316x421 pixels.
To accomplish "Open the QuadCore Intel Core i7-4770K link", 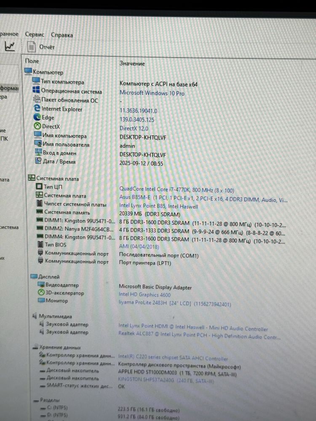I will (x=177, y=190).
